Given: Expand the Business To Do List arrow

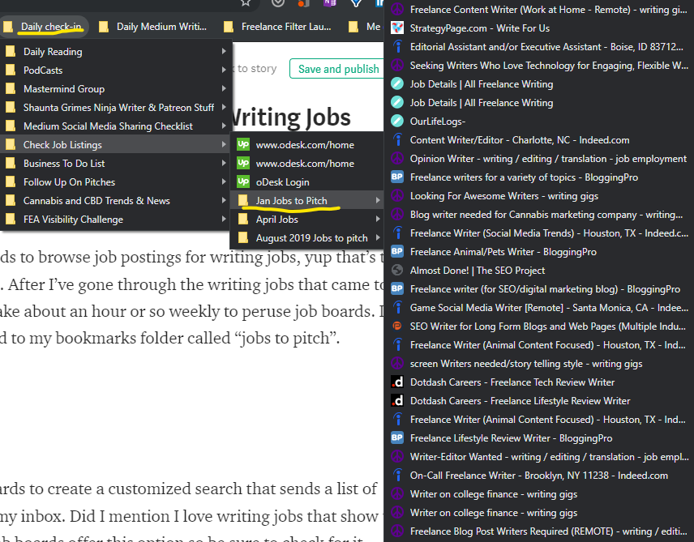Looking at the screenshot, I should (x=224, y=164).
